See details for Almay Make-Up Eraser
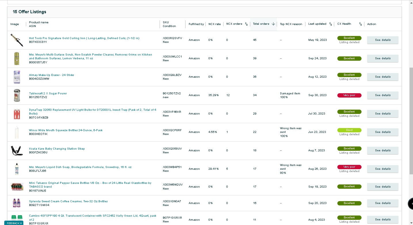The width and height of the screenshot is (413, 225). pos(383,77)
